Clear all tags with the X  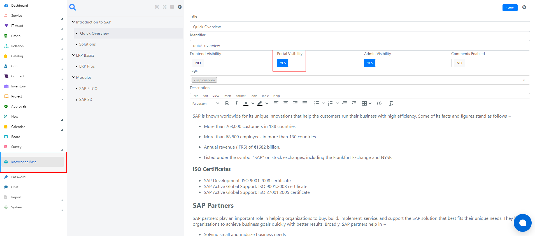[x=524, y=80]
